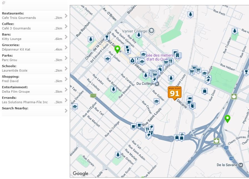
Task: Expand the Shopping category chevron
Action: coord(66,79)
